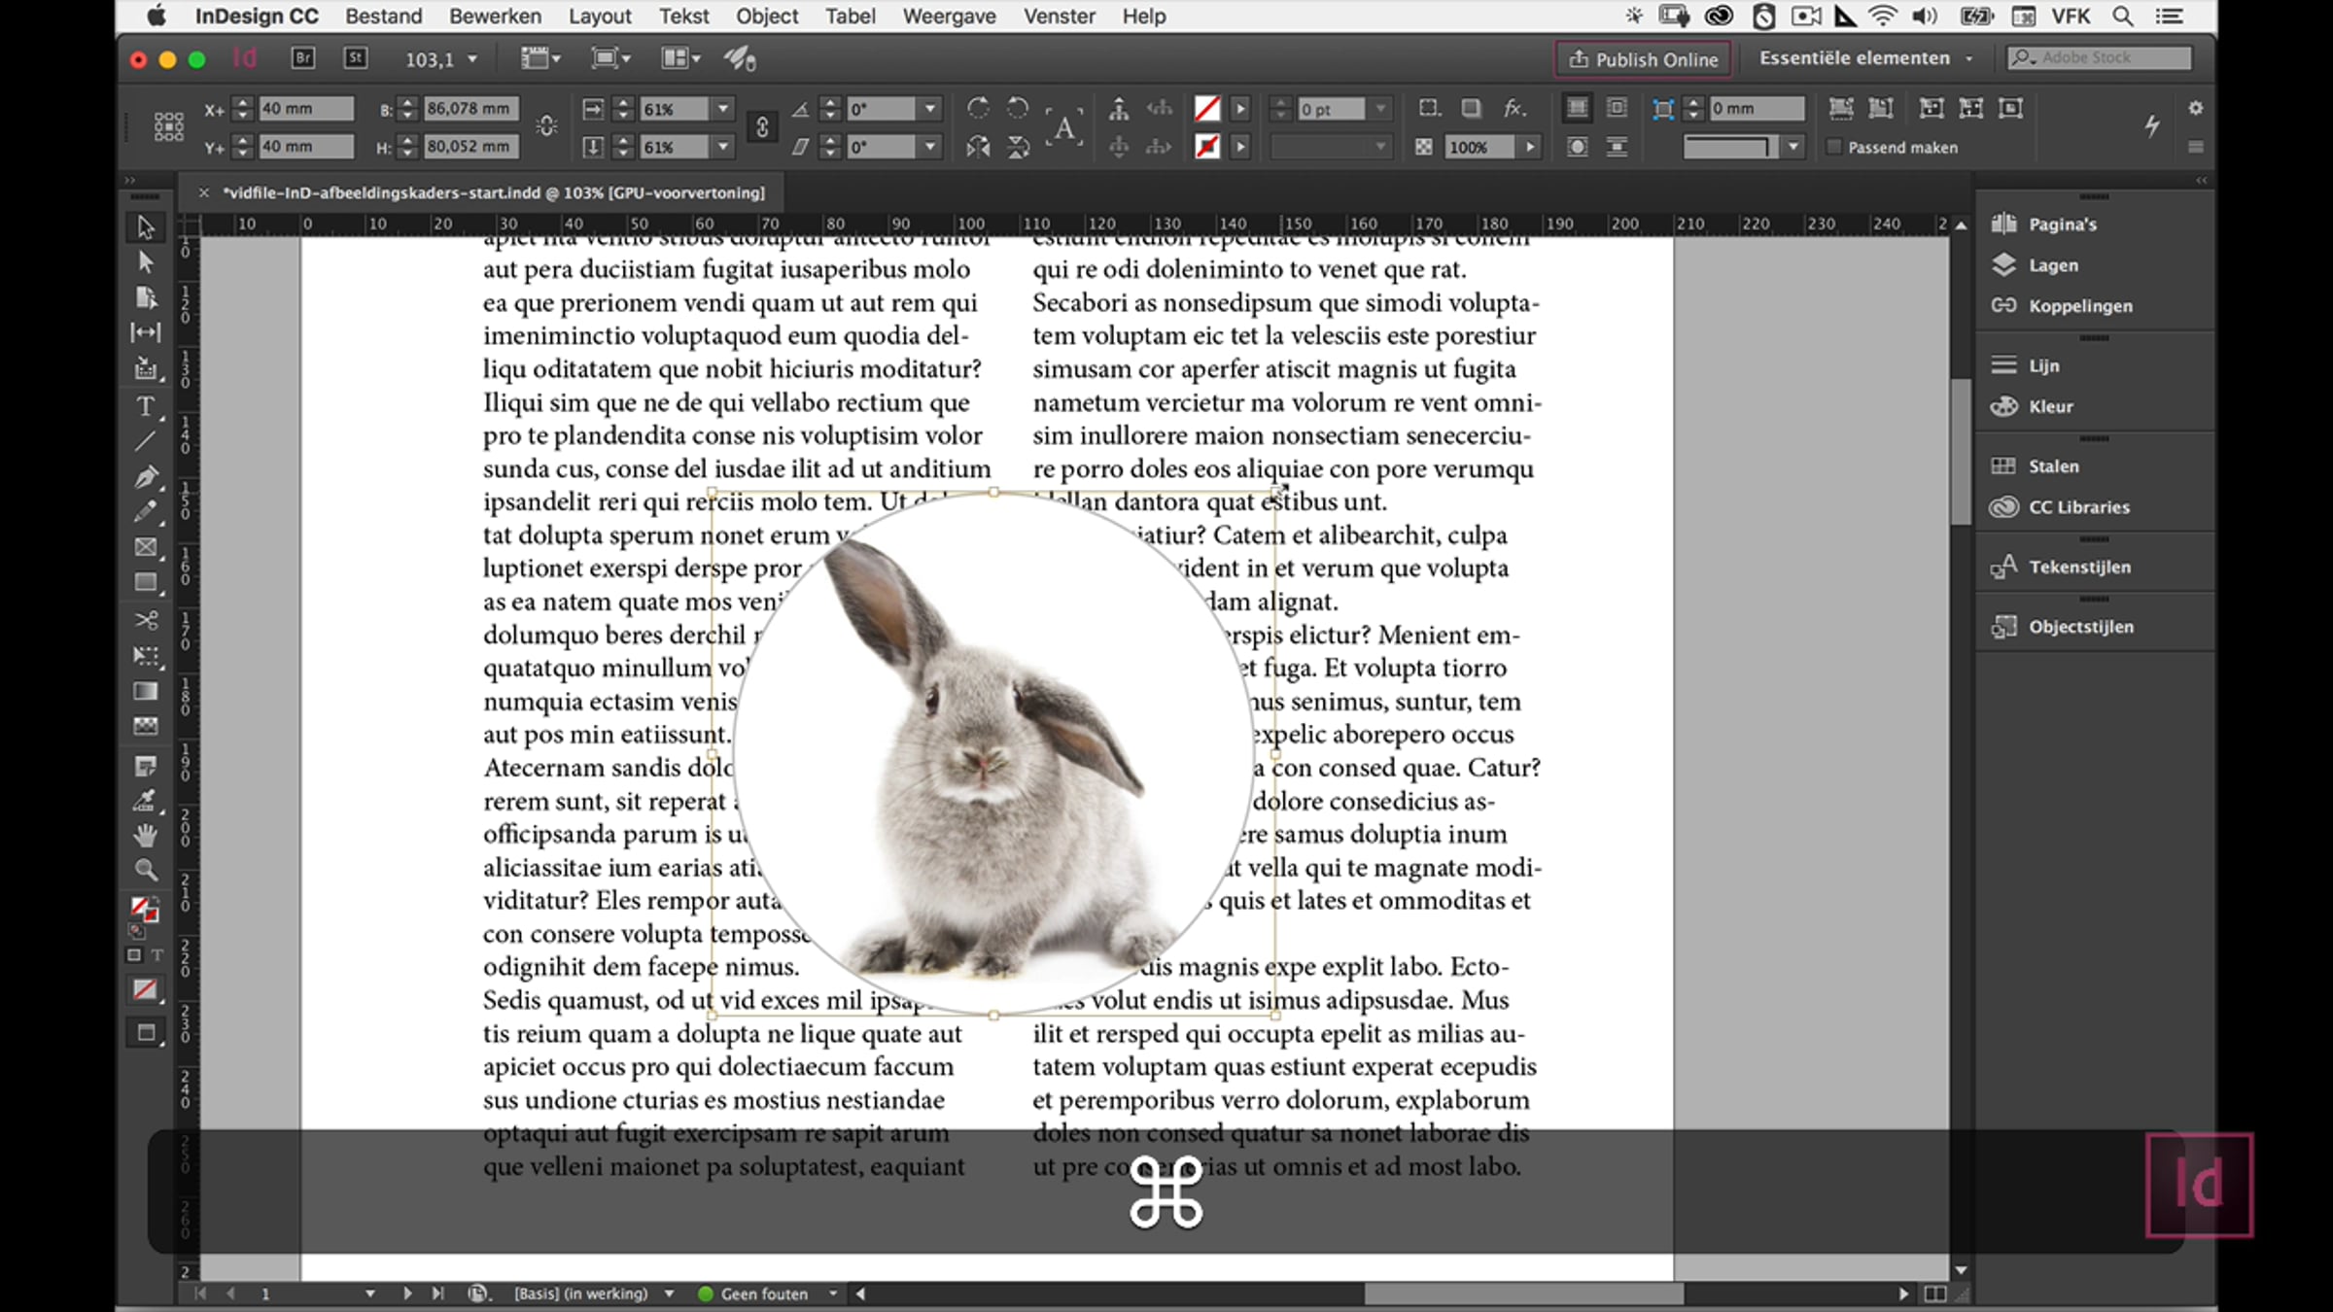2333x1312 pixels.
Task: Click the Publish Online button
Action: pyautogui.click(x=1643, y=59)
